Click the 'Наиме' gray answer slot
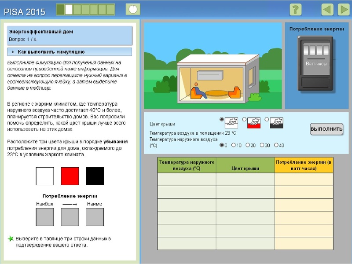Viewport: 352px width, 264px height. click(x=95, y=217)
